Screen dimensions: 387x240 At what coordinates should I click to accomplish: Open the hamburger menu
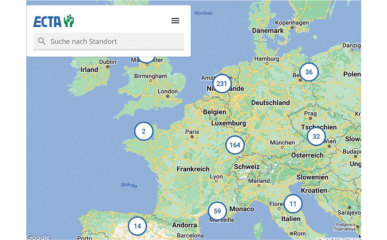coord(175,21)
